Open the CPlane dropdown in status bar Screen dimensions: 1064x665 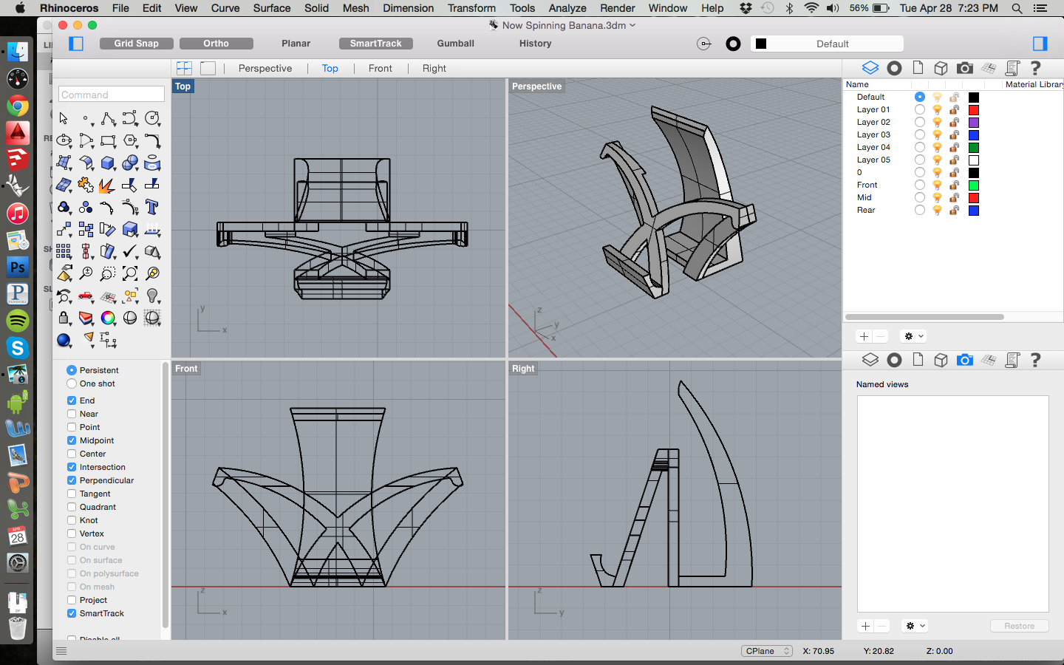click(x=767, y=651)
